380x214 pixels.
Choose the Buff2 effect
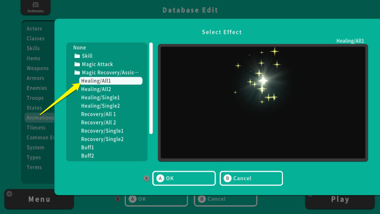pyautogui.click(x=88, y=156)
